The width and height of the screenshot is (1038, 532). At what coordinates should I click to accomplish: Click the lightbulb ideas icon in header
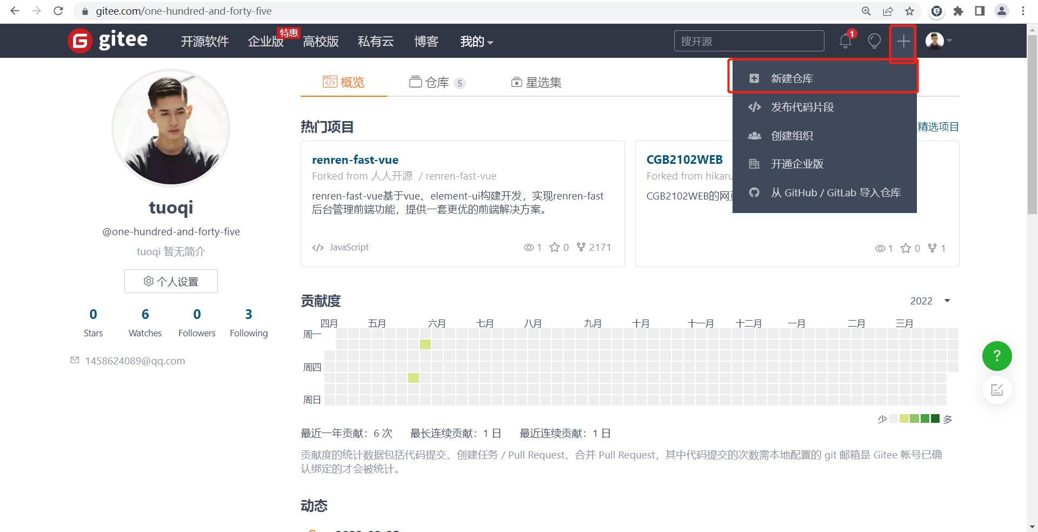pyautogui.click(x=874, y=41)
